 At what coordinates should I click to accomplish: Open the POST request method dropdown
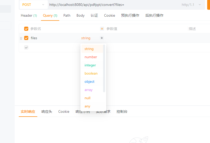(33, 5)
